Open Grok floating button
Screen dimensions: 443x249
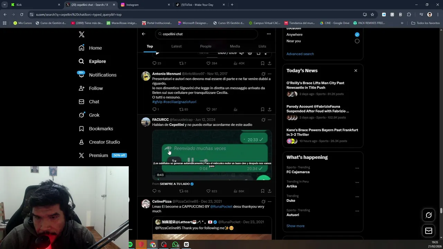[x=428, y=215]
